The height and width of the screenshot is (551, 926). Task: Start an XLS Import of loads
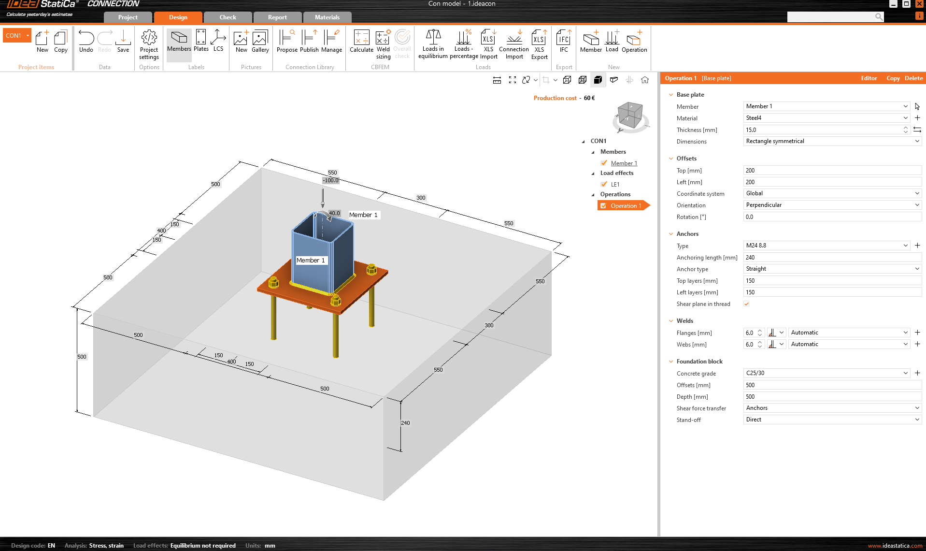488,43
